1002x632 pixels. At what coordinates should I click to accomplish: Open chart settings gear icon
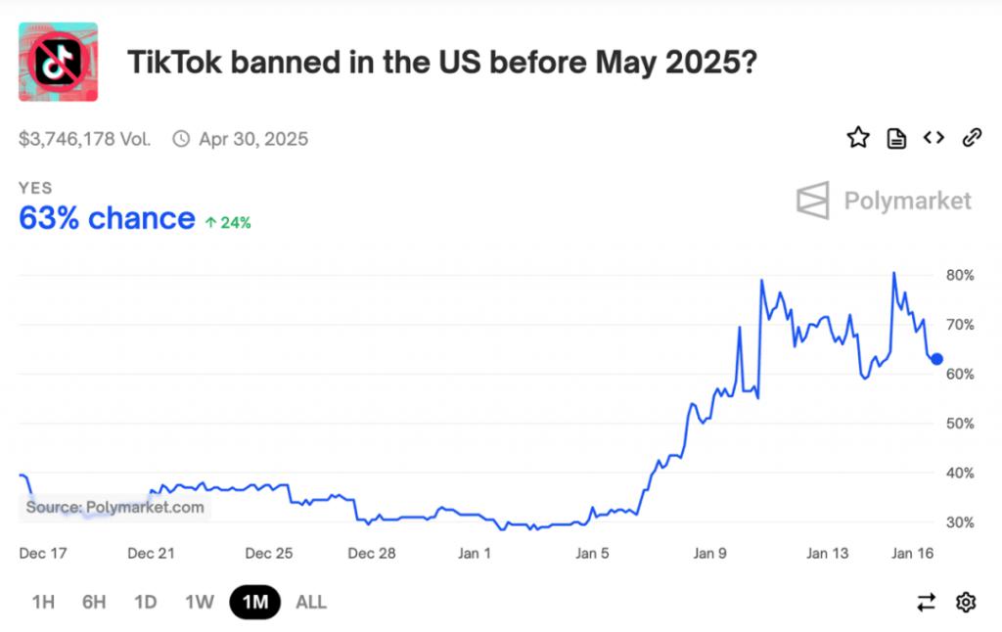pos(966,602)
